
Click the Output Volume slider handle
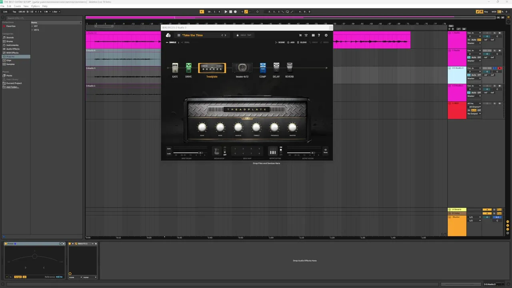[x=313, y=153]
